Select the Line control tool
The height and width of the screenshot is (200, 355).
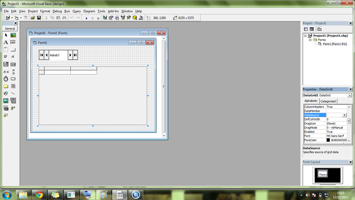click(13, 93)
